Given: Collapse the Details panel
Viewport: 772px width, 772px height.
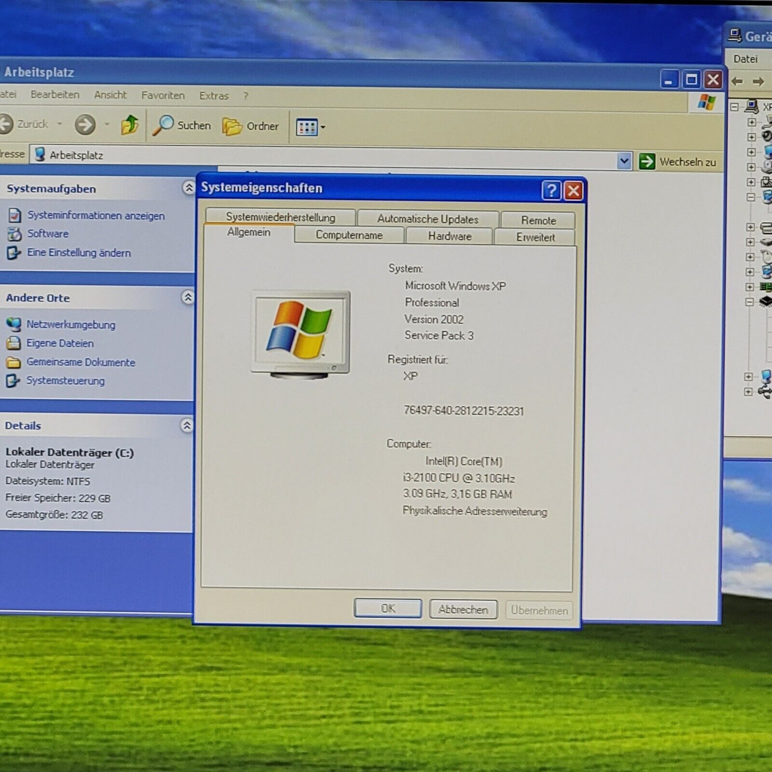Looking at the screenshot, I should (187, 425).
